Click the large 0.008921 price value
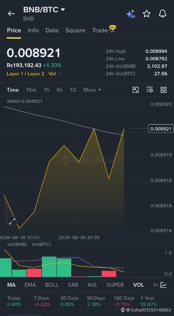This screenshot has width=174, height=316. [x=34, y=53]
